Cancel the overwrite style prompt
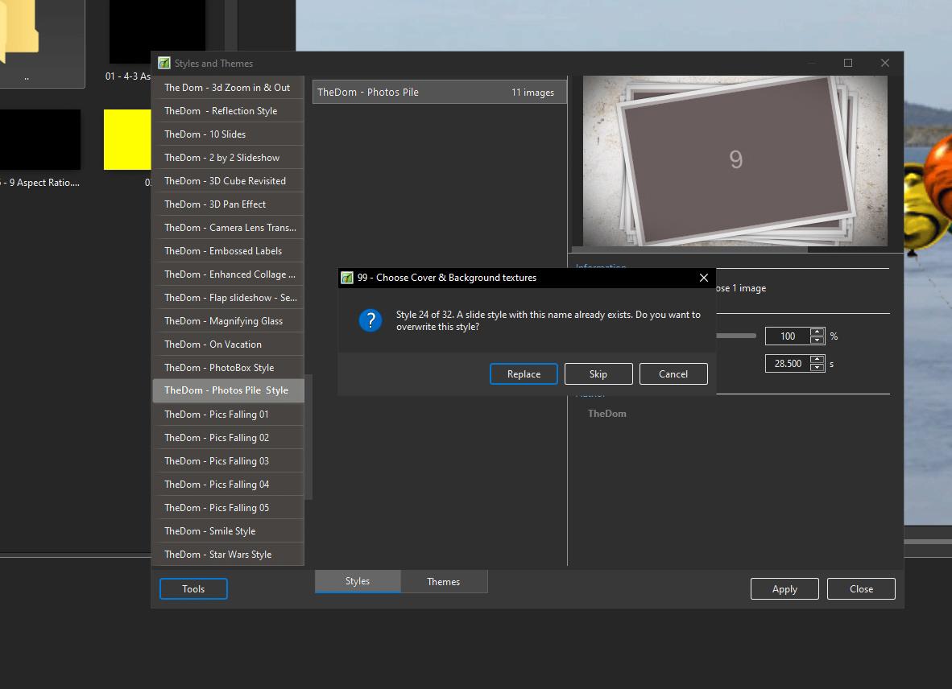Image resolution: width=952 pixels, height=689 pixels. 673,373
